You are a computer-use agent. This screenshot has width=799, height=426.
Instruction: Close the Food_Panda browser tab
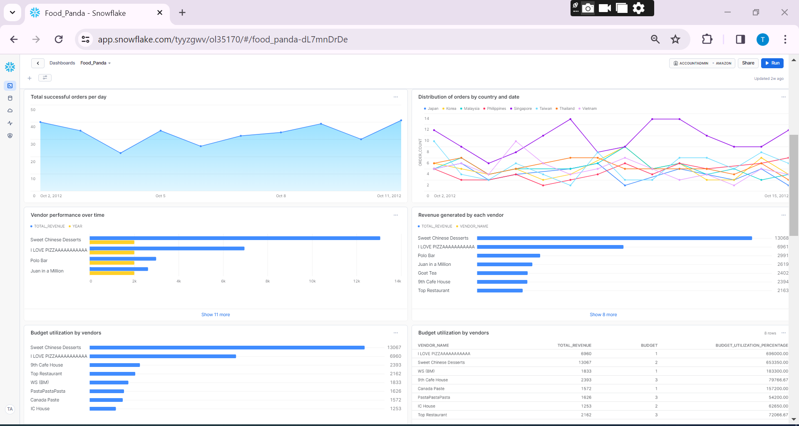pyautogui.click(x=160, y=13)
